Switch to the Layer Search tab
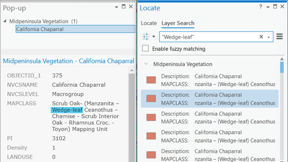This screenshot has width=288, height=162. [x=178, y=23]
